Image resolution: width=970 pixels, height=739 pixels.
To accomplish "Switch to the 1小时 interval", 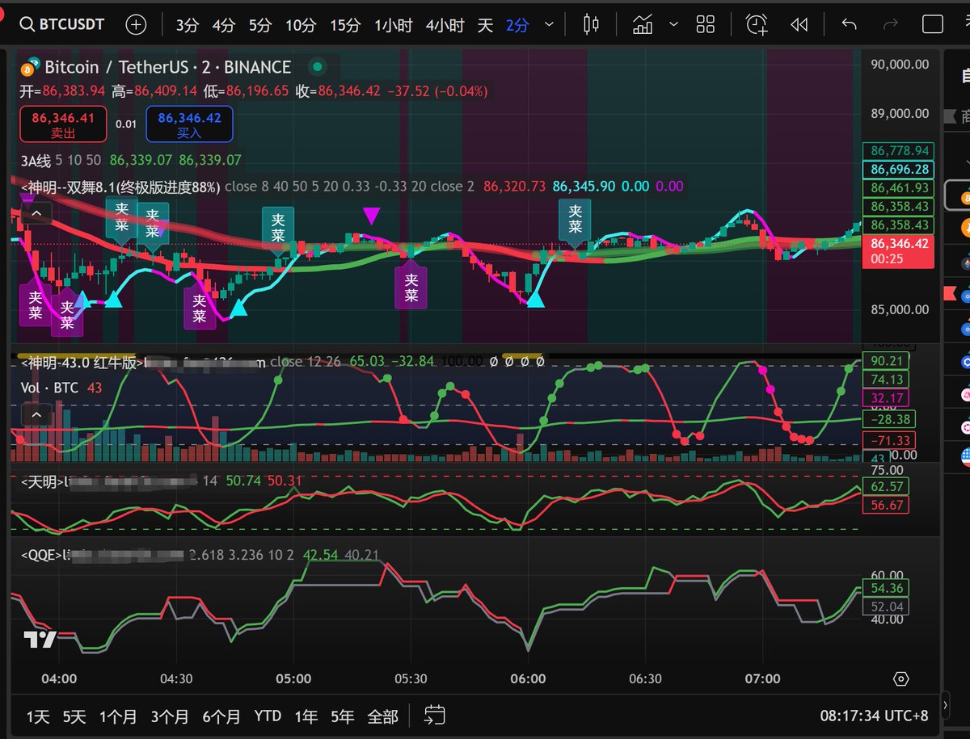I will click(x=393, y=25).
